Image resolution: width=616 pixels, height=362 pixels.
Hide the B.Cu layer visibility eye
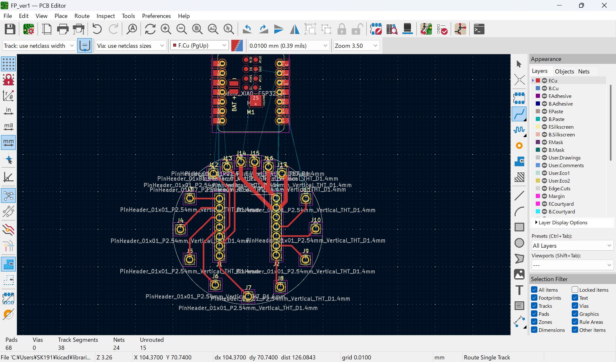(544, 88)
